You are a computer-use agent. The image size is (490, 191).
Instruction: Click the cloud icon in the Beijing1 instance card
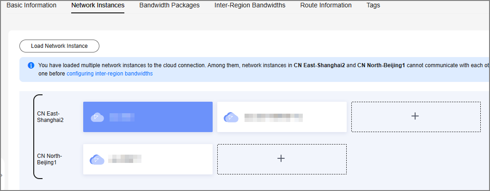(x=97, y=159)
